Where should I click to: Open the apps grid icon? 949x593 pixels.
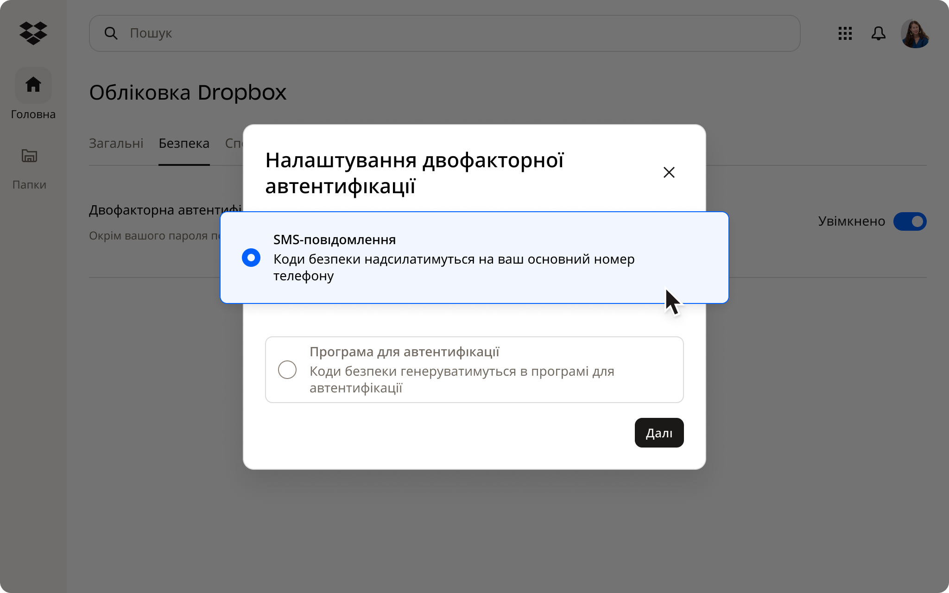pyautogui.click(x=845, y=33)
